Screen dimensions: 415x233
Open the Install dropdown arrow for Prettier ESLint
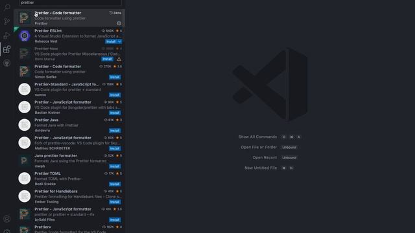click(x=119, y=41)
